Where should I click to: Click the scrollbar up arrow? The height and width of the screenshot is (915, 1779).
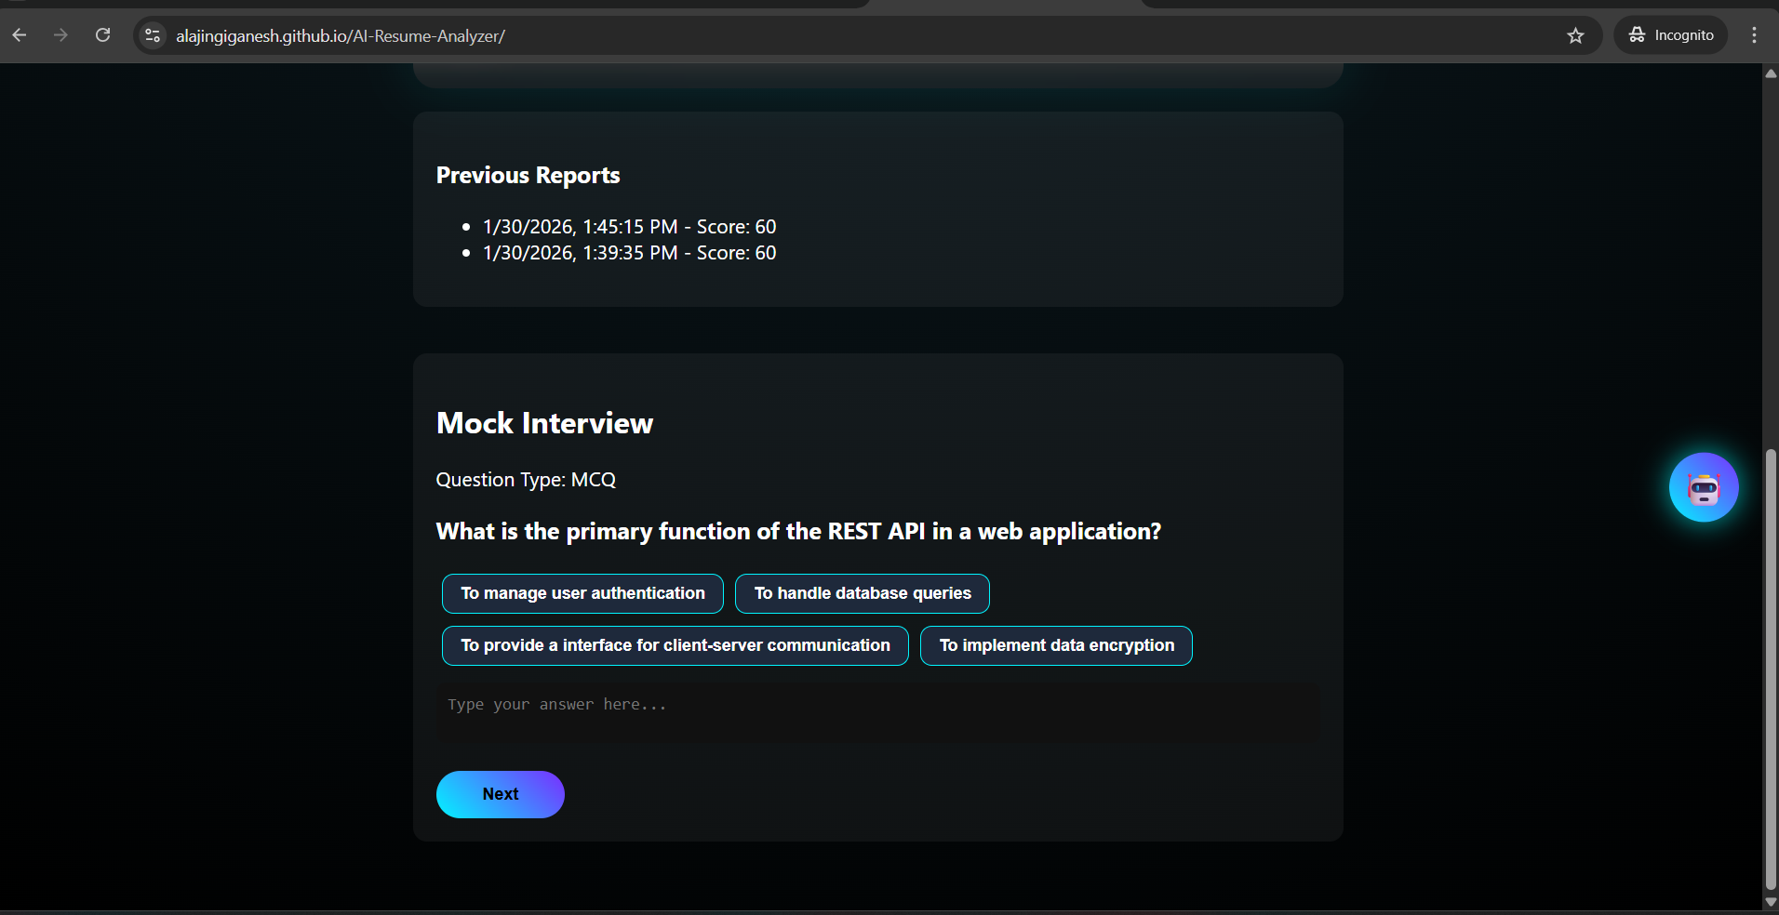pyautogui.click(x=1771, y=73)
